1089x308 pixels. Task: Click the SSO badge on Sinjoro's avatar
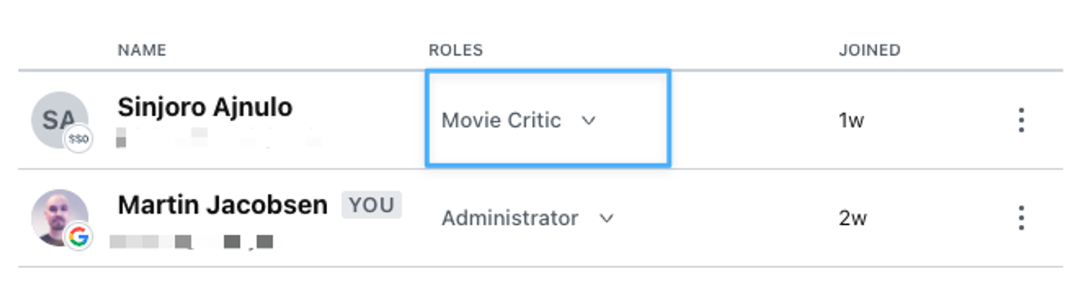[78, 139]
